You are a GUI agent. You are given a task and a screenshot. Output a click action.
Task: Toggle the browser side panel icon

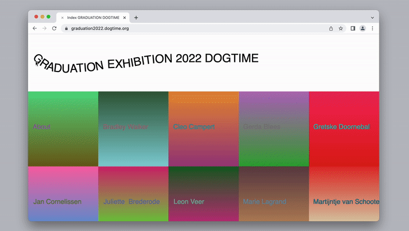(x=353, y=29)
